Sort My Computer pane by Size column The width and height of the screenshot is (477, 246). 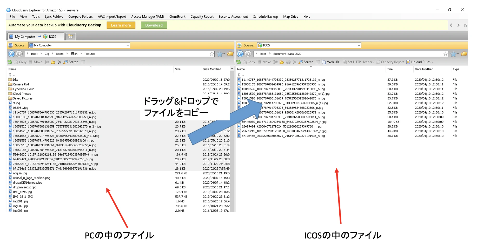point(178,69)
